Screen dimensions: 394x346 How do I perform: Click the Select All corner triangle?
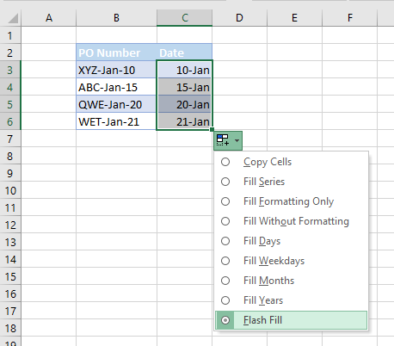pyautogui.click(x=13, y=18)
